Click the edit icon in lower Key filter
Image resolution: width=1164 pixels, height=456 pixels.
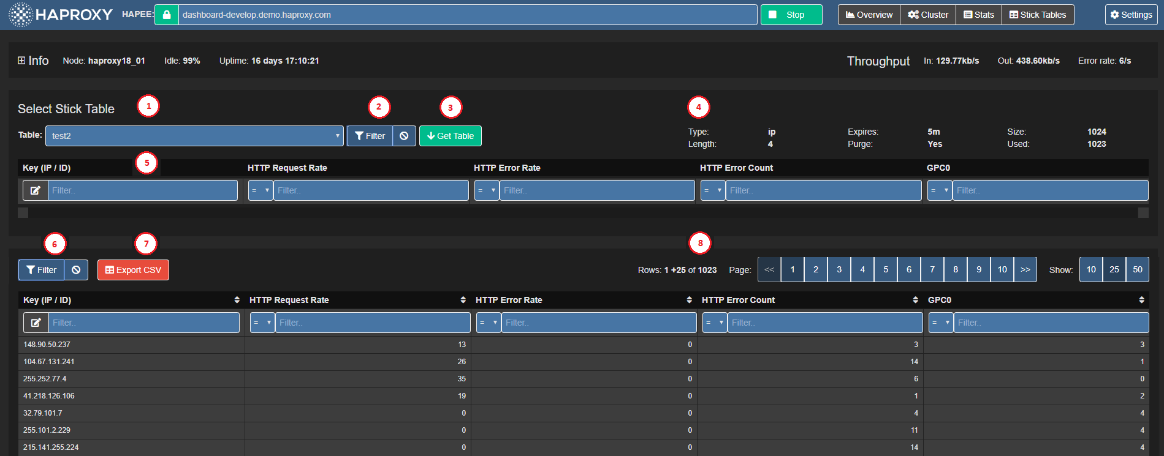pos(36,323)
